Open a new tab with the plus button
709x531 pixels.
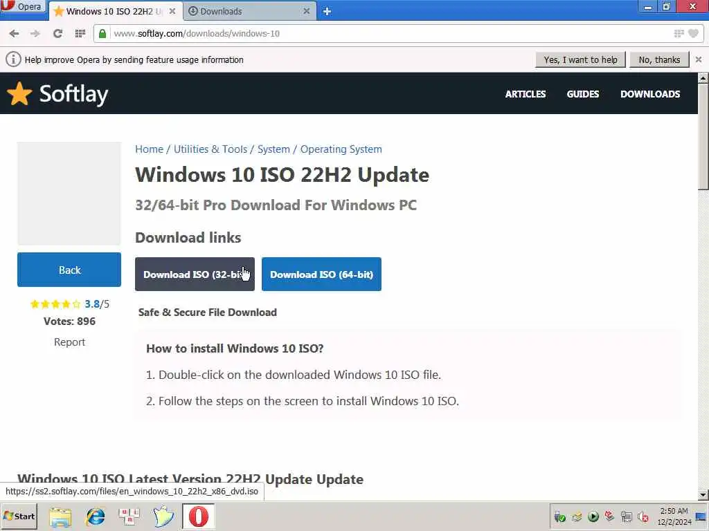[327, 12]
